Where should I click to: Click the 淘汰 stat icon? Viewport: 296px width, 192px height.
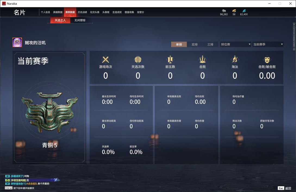pos(235,59)
